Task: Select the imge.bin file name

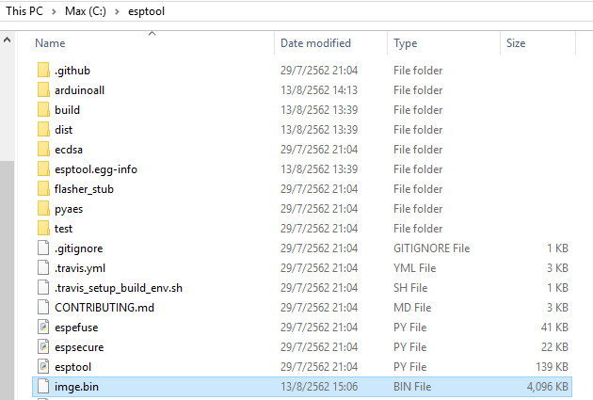Action: click(x=76, y=387)
